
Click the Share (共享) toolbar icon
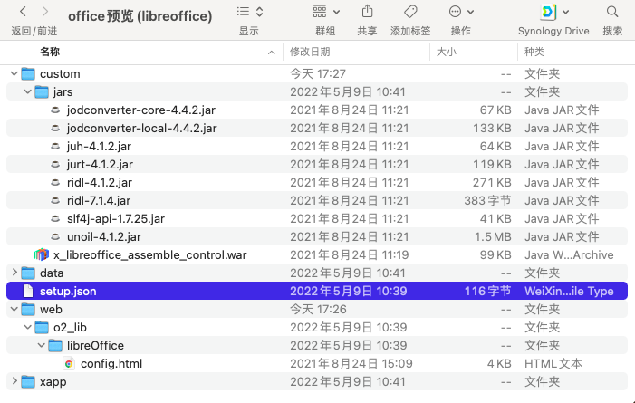367,12
